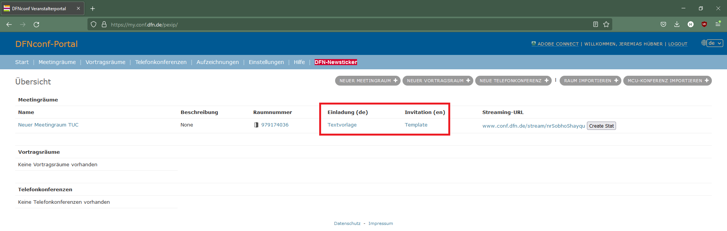
Task: Open Einstellungen navigation item
Action: click(266, 62)
